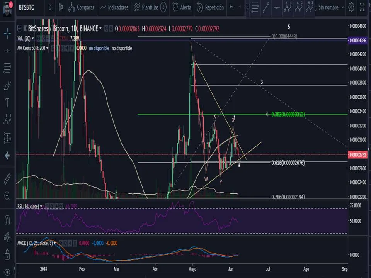Toggle visibility of Vol indicator
Image resolution: width=371 pixels, height=278 pixels.
pos(39,38)
